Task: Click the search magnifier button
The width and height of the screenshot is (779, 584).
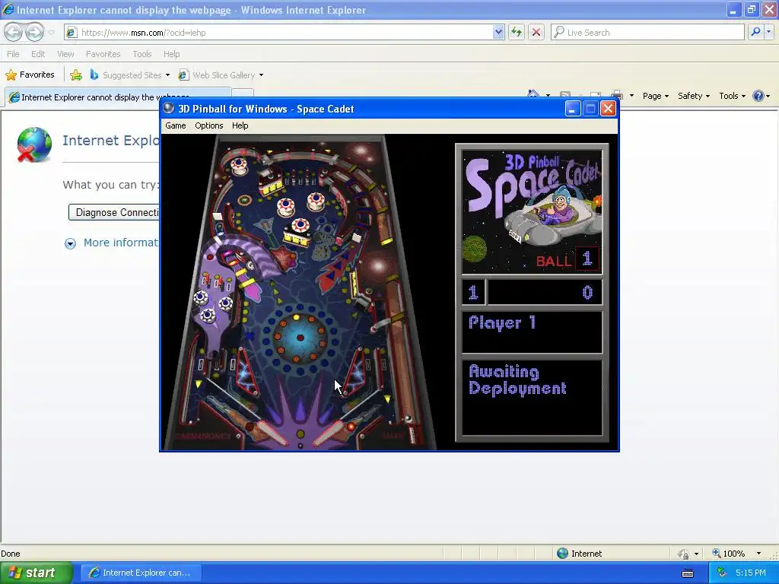Action: point(755,32)
